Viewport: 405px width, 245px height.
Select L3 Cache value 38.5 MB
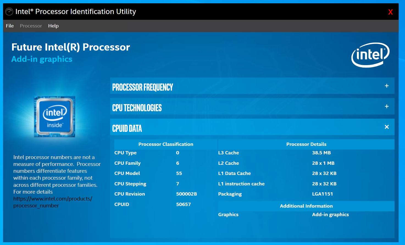321,153
